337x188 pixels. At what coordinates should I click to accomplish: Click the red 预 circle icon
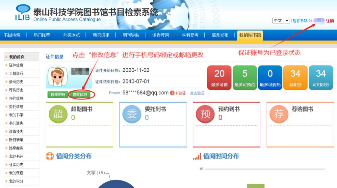[x=205, y=114]
